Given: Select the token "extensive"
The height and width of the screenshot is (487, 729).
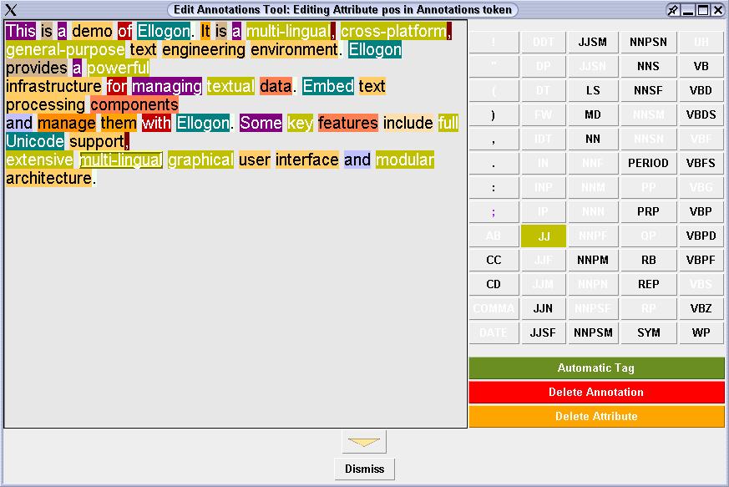Looking at the screenshot, I should click(39, 160).
